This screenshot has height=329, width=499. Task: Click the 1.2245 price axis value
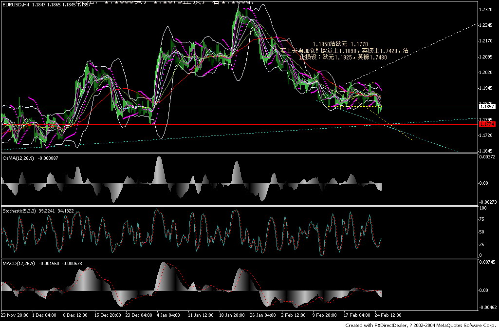(487, 25)
